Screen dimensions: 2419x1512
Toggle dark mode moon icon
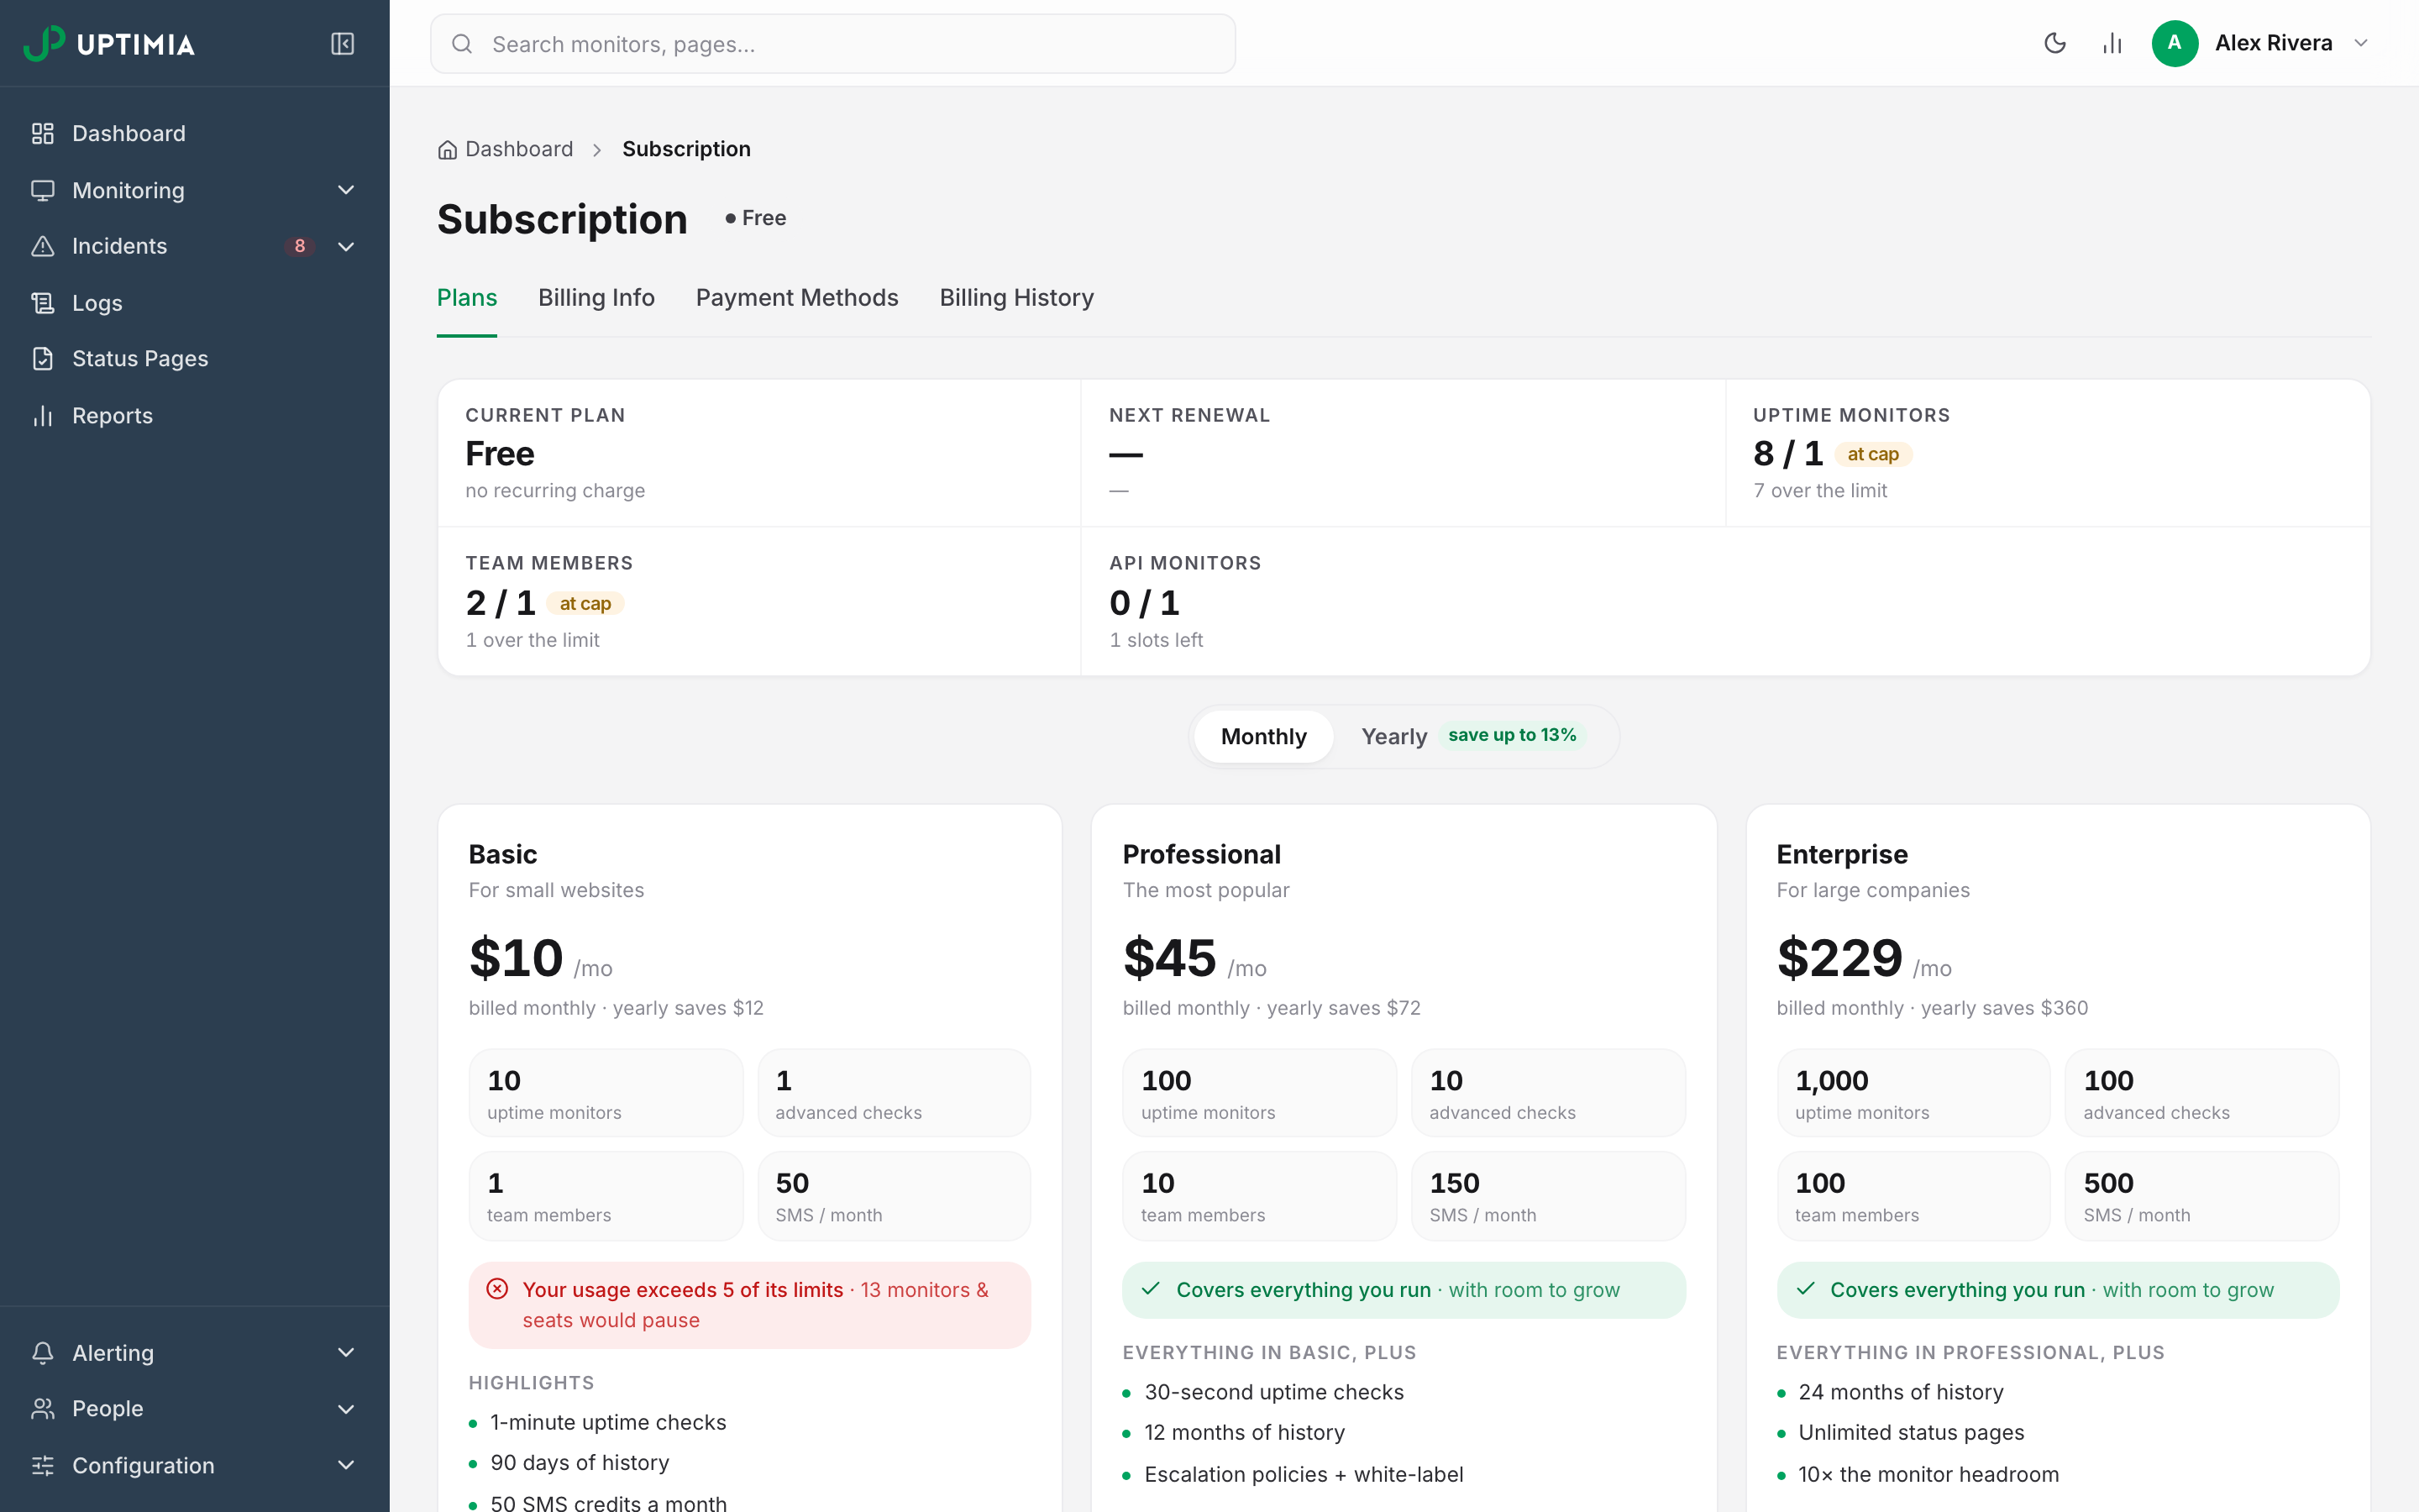coord(2055,43)
